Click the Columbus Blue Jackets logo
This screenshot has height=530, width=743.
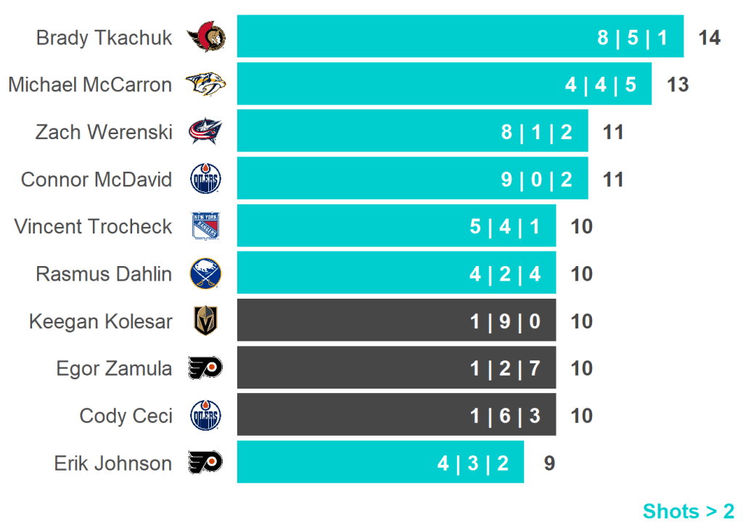coord(205,132)
